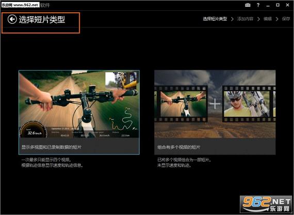Viewport: 294px width, 215px height.
Task: Maximize the application window
Action: click(x=277, y=5)
